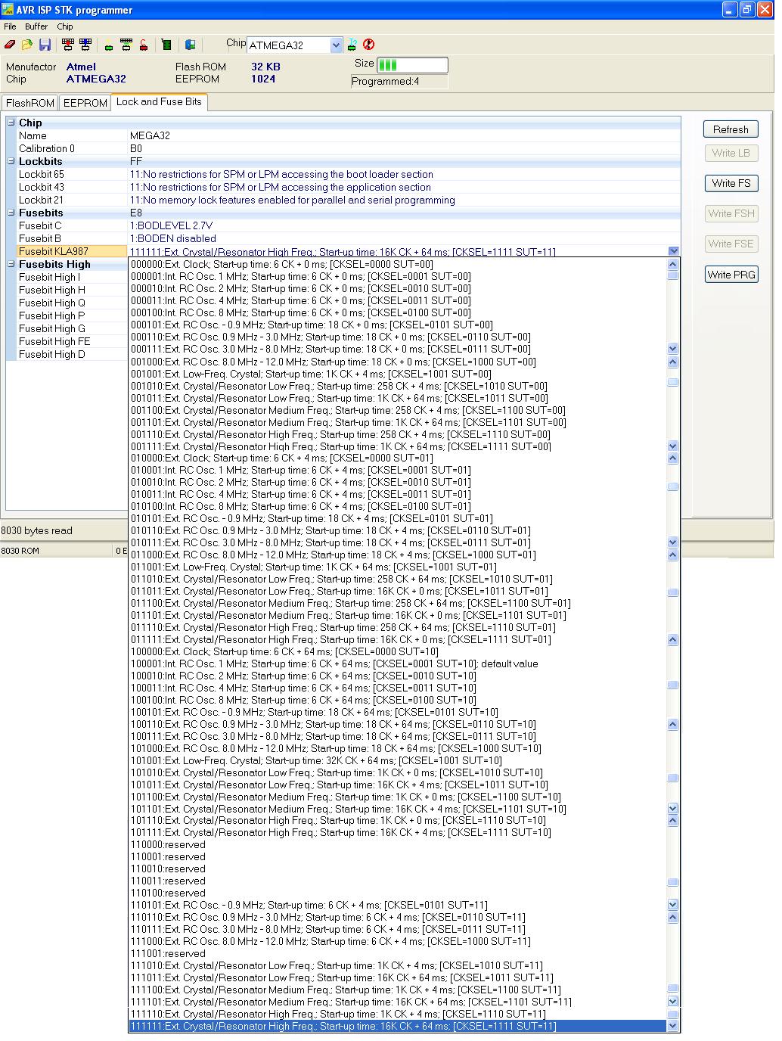Screen dimensions: 782x1041
Task: Open the Chip selection combo box ATMEGA32
Action: 295,45
